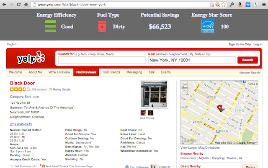This screenshot has width=268, height=168.
Task: Click the green Energy Efficiency bars icon
Action: tap(50, 26)
